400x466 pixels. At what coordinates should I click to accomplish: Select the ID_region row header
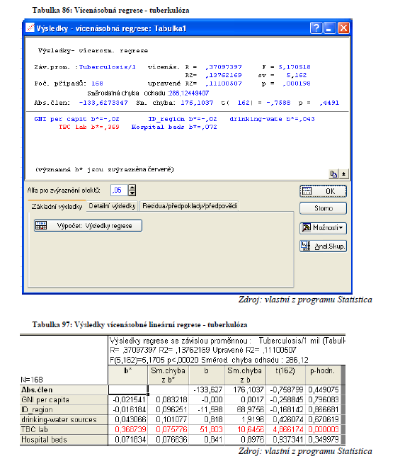(x=64, y=409)
